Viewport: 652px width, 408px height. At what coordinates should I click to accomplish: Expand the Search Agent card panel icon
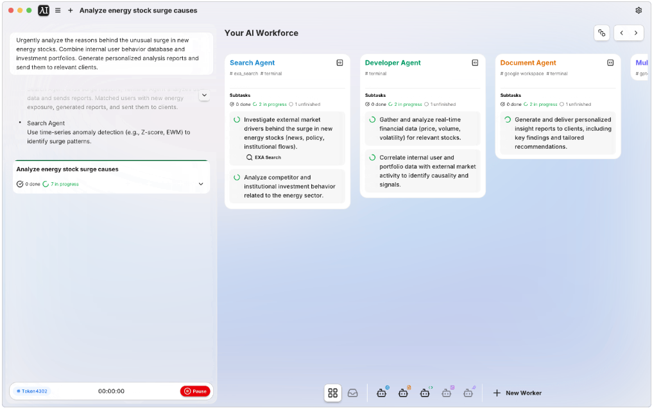[339, 63]
